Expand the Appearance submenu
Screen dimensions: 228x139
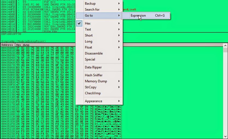pyautogui.click(x=99, y=101)
